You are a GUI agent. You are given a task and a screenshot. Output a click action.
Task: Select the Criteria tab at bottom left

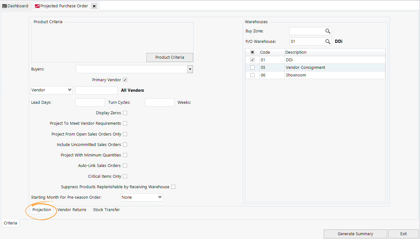tap(10, 223)
